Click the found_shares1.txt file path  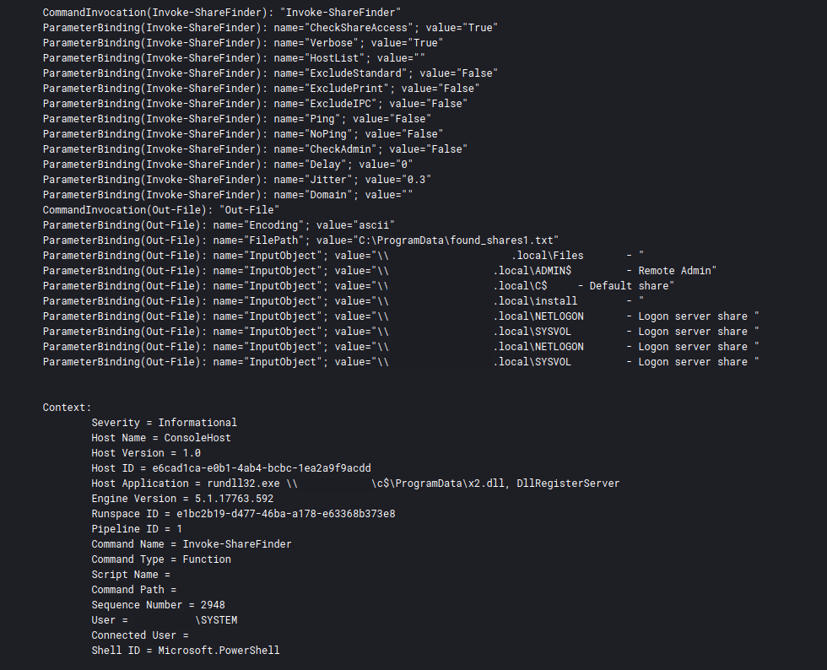[x=455, y=240]
